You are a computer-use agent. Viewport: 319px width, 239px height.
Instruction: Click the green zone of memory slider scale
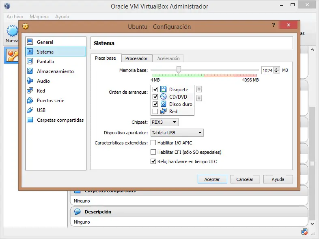178,75
